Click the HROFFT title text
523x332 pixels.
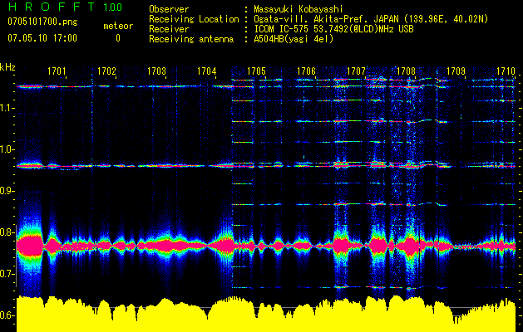[52, 7]
